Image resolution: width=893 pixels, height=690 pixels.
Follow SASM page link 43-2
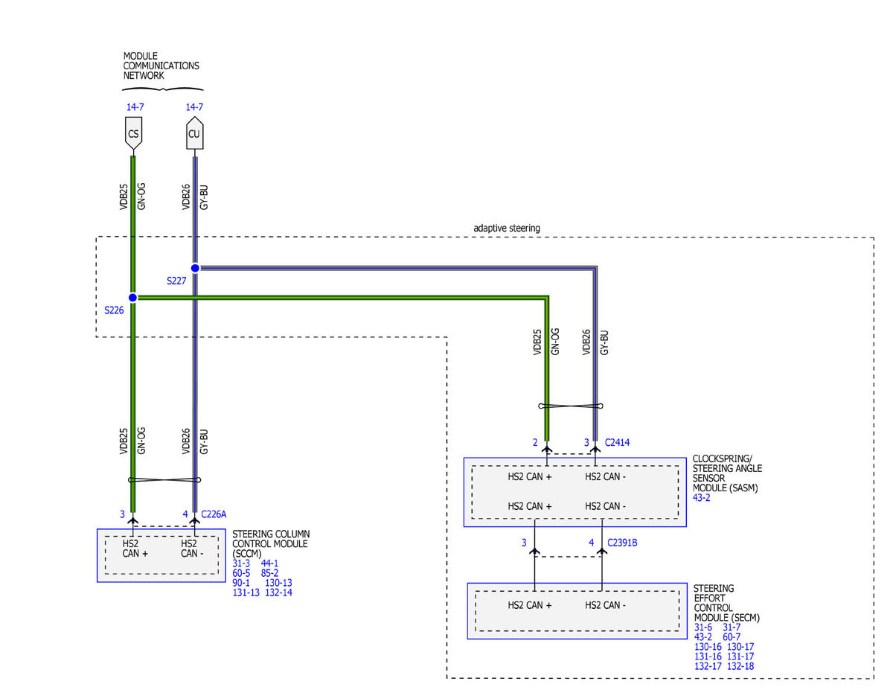coord(701,498)
